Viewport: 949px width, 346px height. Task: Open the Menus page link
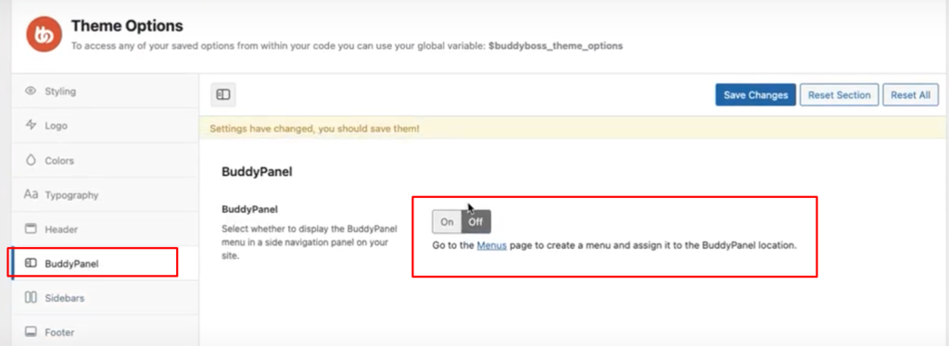[491, 246]
